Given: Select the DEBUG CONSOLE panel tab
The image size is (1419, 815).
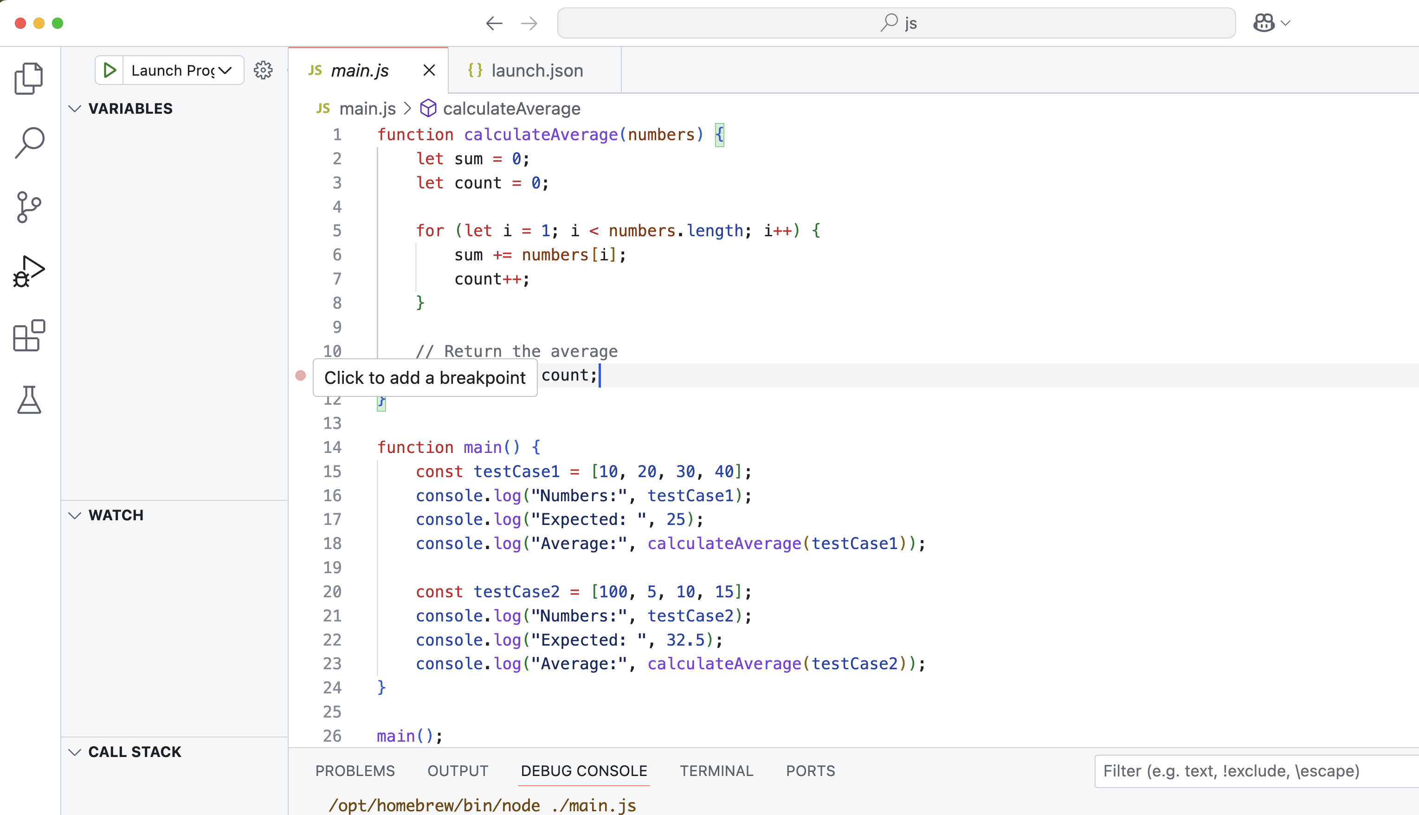Looking at the screenshot, I should [x=584, y=771].
